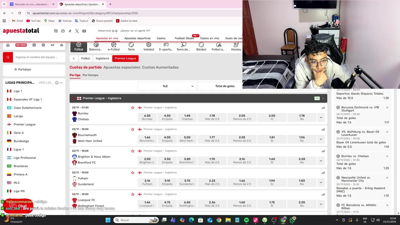This screenshot has height=225, width=400.
Task: Favorite the Fulham vs Sunderland match star
Action: (132, 172)
